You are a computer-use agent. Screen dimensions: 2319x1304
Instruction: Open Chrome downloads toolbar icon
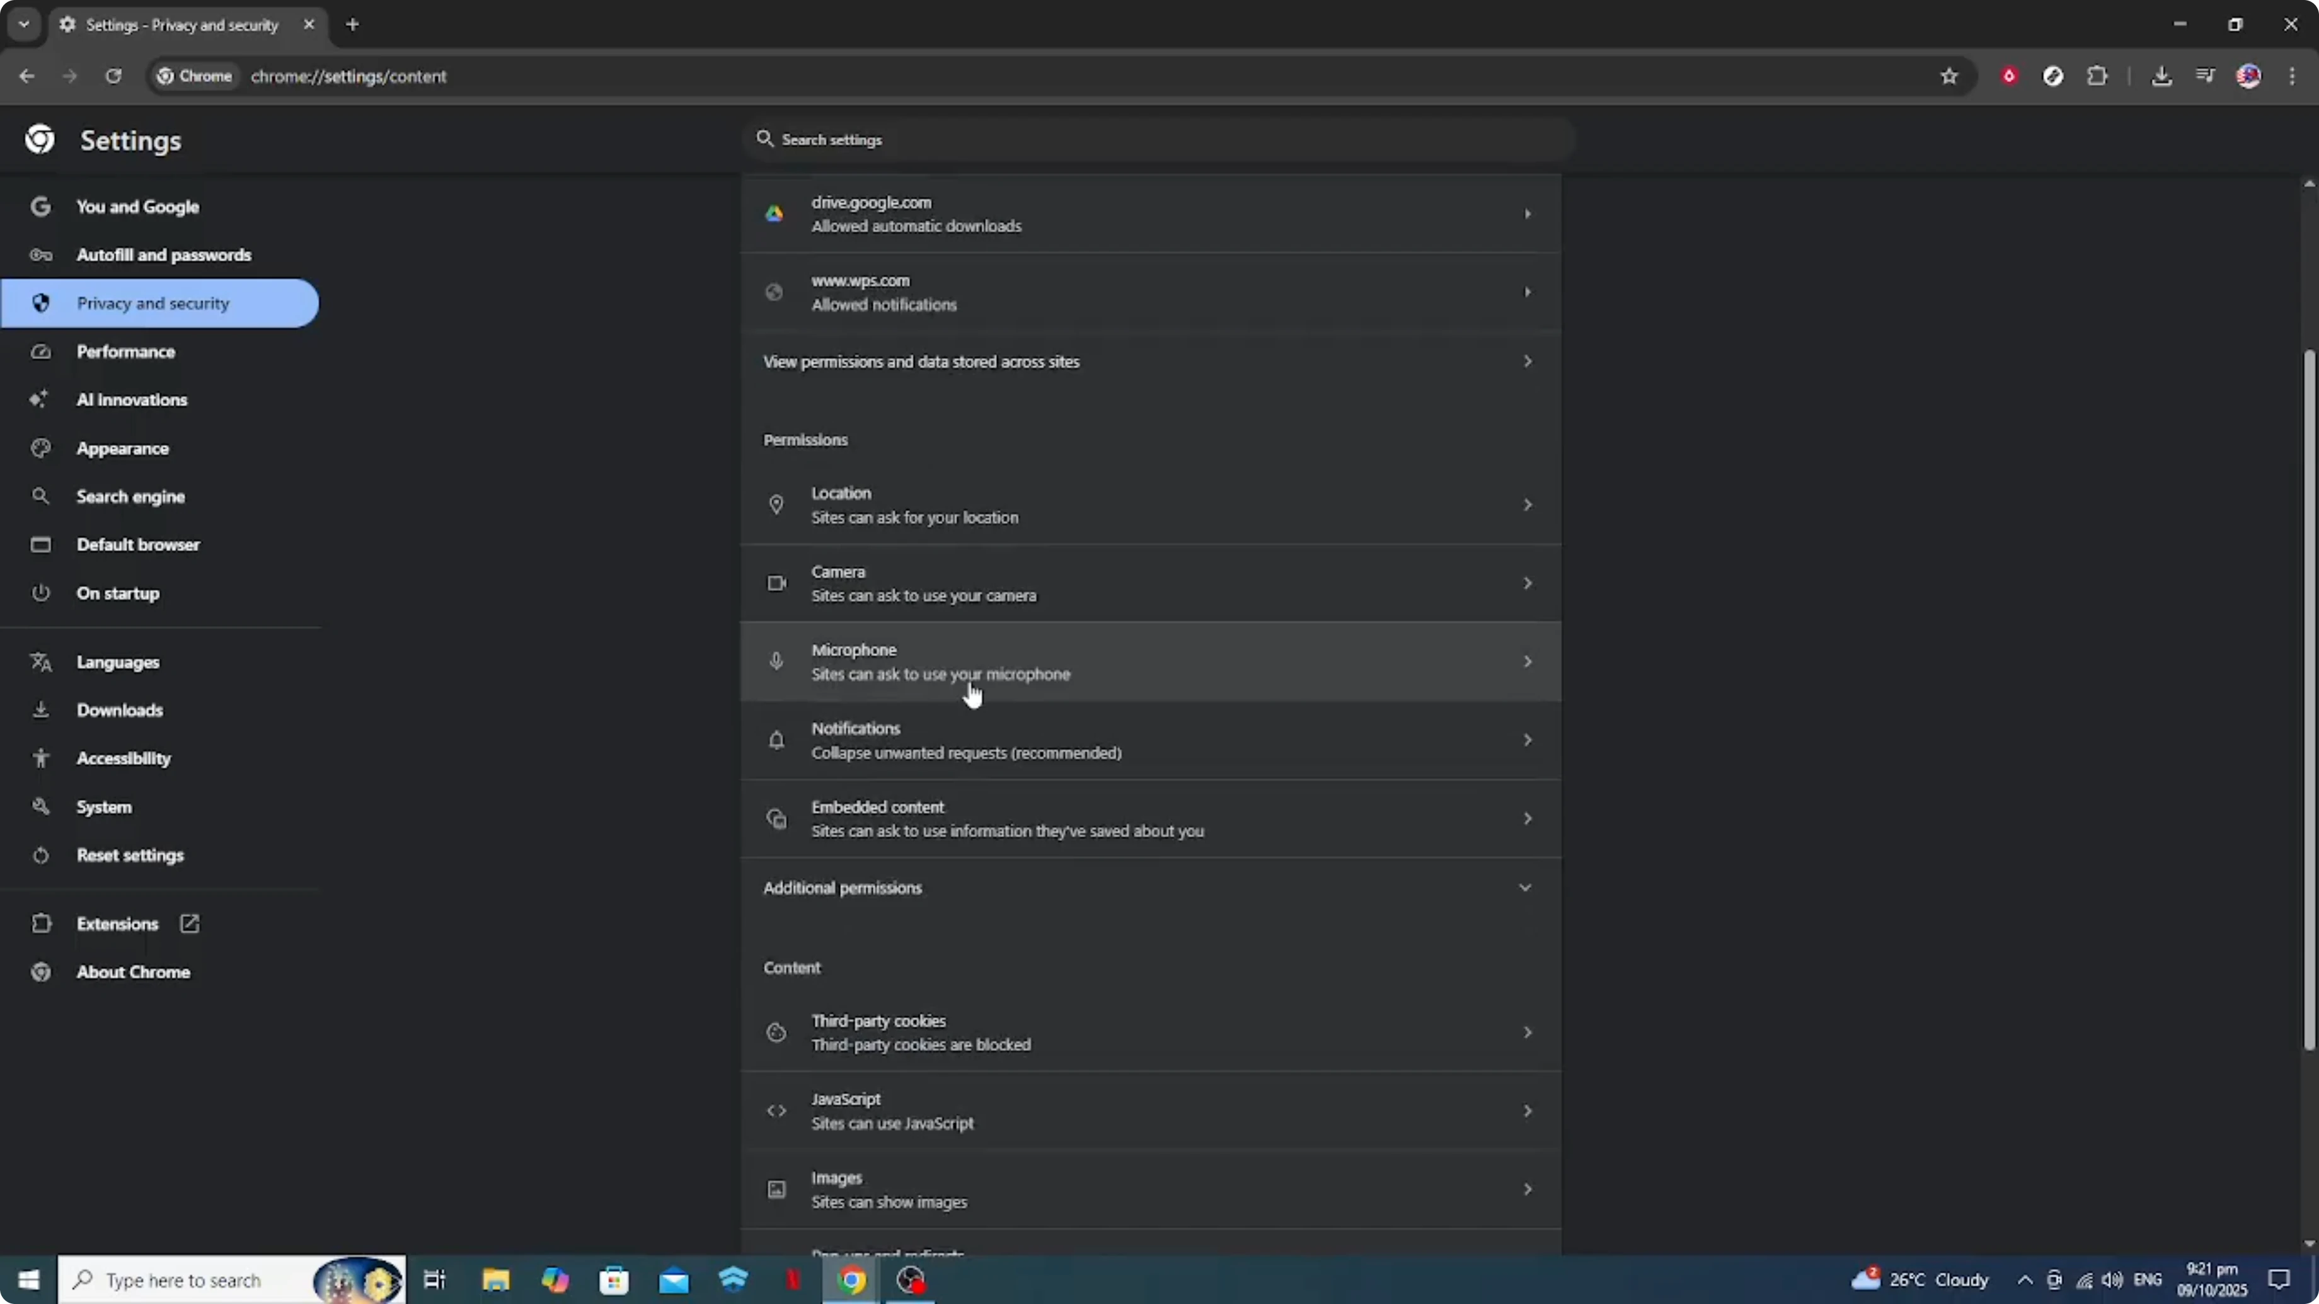[x=2161, y=76]
